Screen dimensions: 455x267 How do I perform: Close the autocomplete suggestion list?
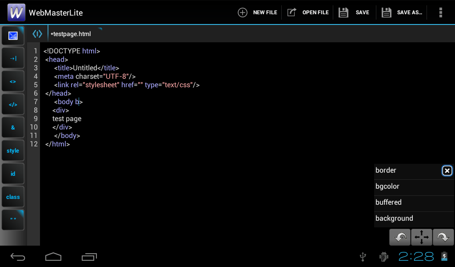[x=447, y=170]
